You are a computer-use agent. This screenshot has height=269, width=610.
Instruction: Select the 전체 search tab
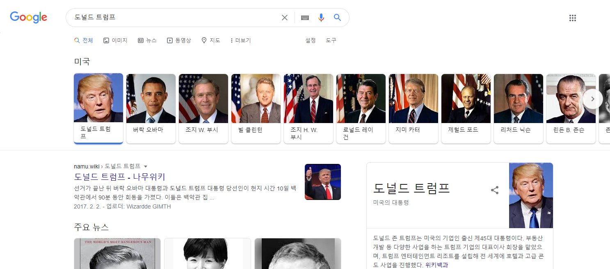tap(84, 40)
